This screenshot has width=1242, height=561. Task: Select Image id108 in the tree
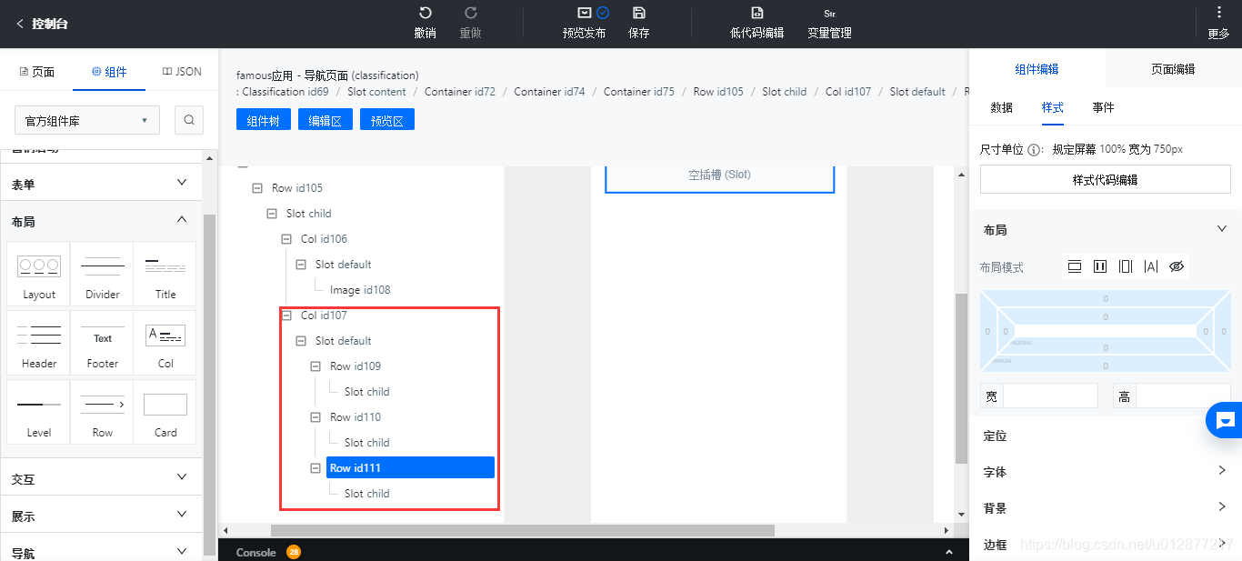360,290
